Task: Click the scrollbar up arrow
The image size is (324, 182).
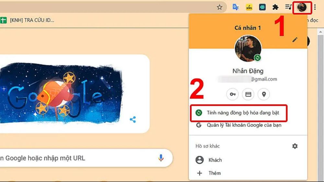Action: tap(320, 32)
